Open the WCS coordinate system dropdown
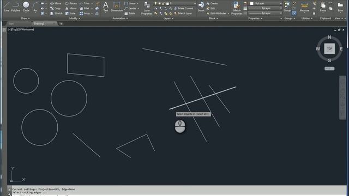 329,69
